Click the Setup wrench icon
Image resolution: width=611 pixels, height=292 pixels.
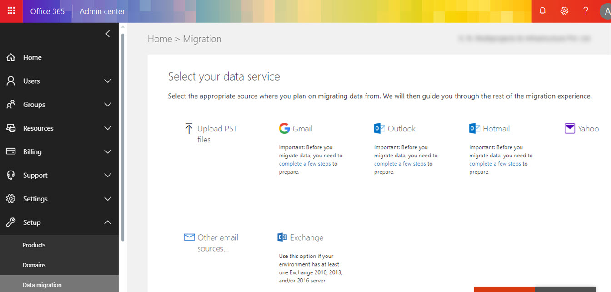tap(11, 222)
